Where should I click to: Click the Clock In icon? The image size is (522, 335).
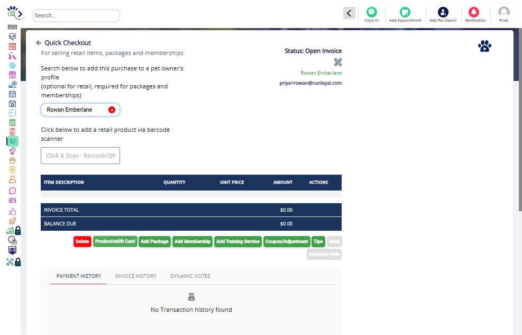371,12
